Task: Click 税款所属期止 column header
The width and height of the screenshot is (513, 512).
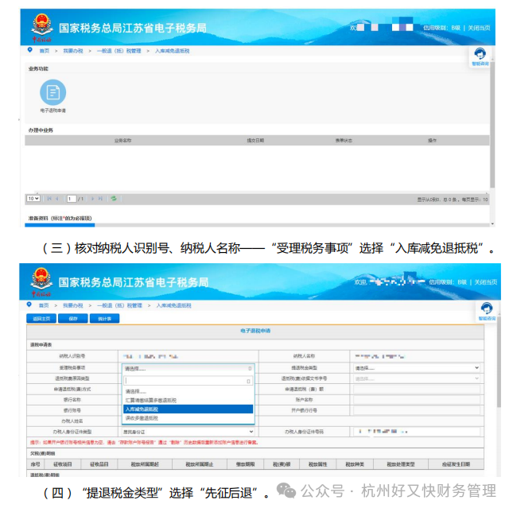Action: (x=200, y=464)
